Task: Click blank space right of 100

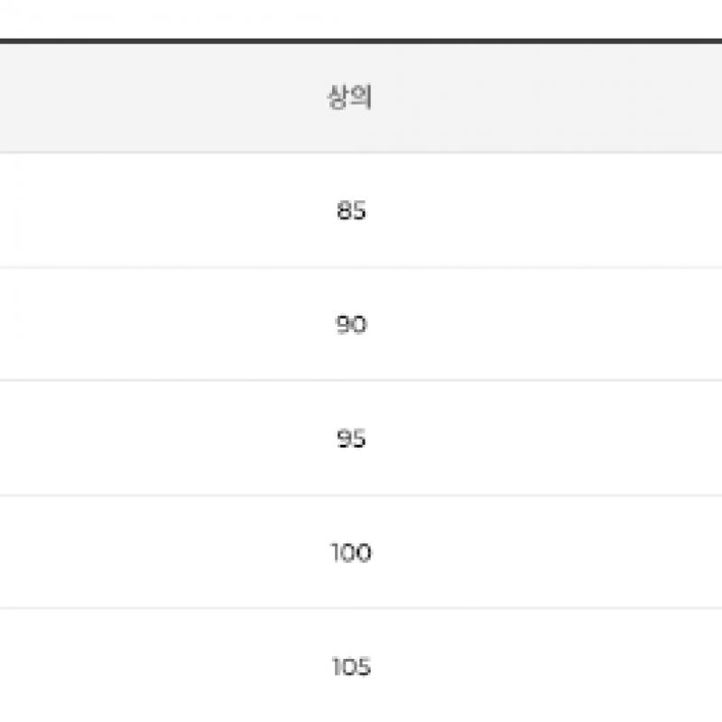Action: [x=569, y=552]
